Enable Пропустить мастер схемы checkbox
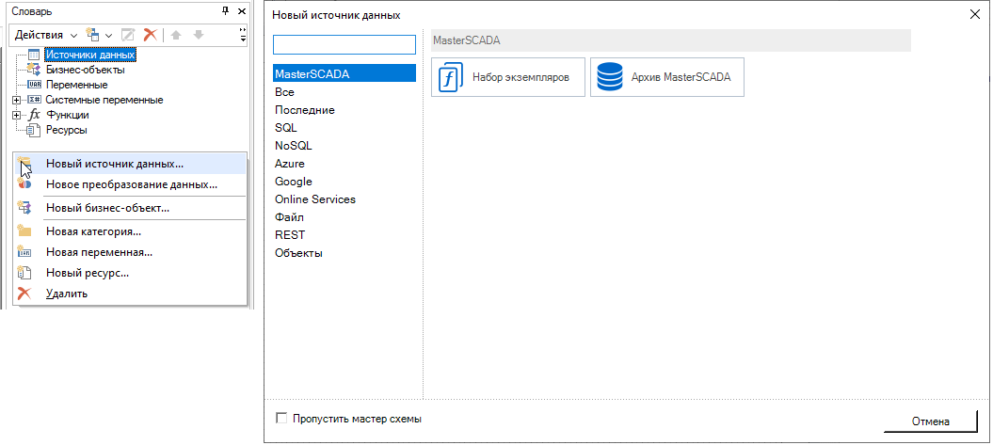The width and height of the screenshot is (993, 445). pos(281,419)
